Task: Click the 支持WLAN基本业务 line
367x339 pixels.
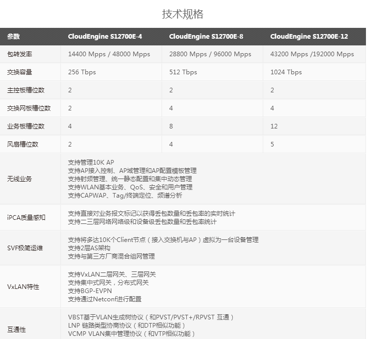Action: tap(130, 187)
